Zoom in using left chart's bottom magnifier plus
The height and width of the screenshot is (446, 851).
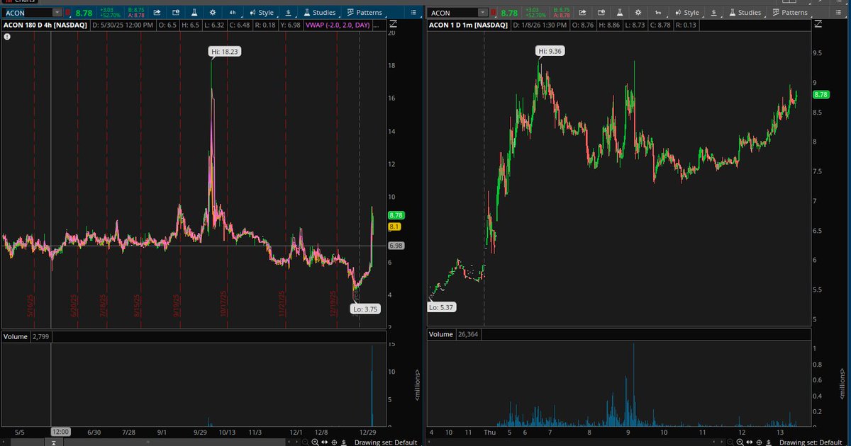coord(314,440)
